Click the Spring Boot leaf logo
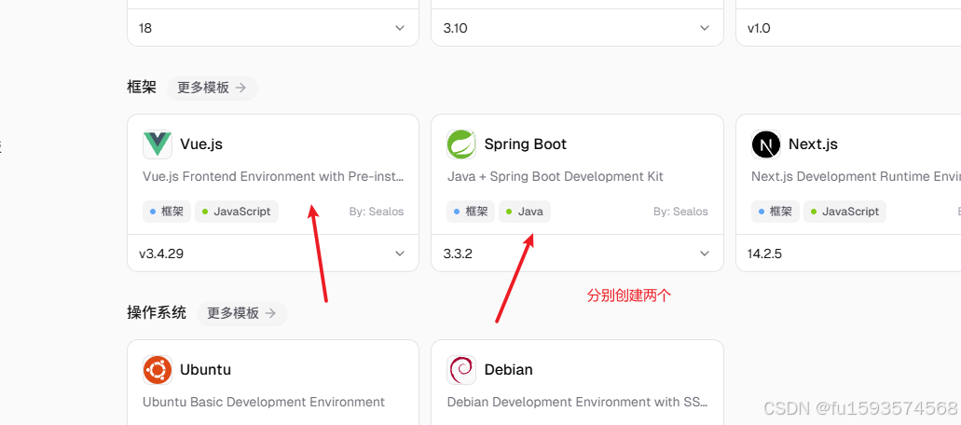The image size is (961, 425). click(461, 144)
